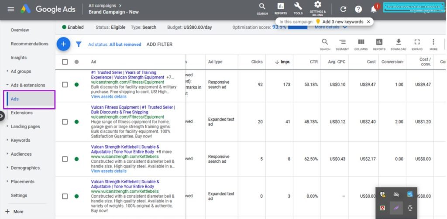Click the Download icon in table toolbar
The height and width of the screenshot is (219, 447).
pyautogui.click(x=398, y=42)
